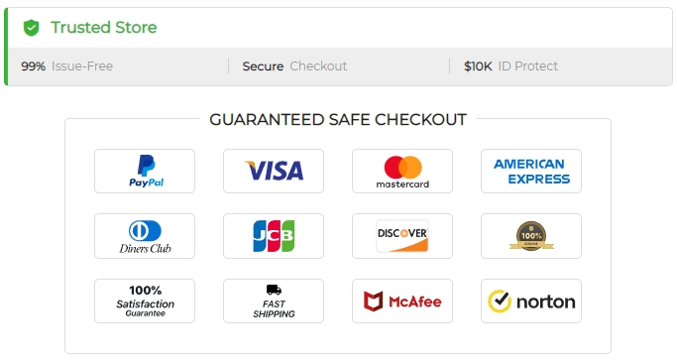The height and width of the screenshot is (363, 677).
Task: Select the Secure Checkout label
Action: pos(294,66)
